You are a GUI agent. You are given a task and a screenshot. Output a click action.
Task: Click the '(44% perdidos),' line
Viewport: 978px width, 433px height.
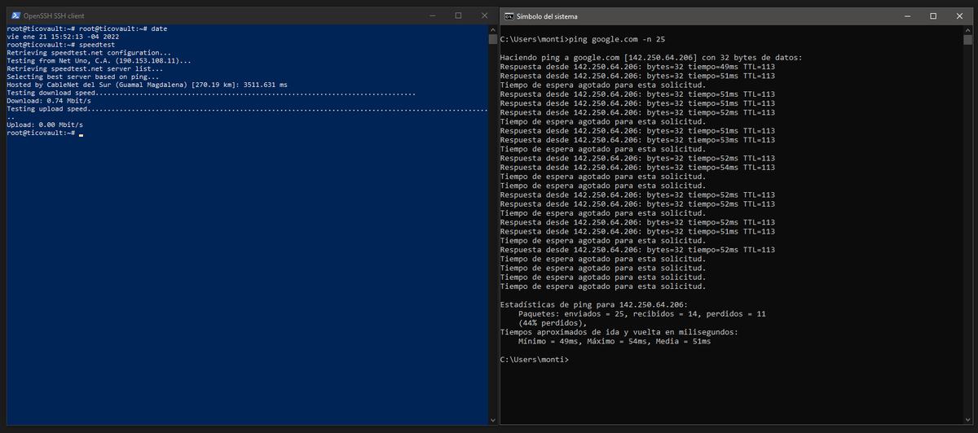pyautogui.click(x=553, y=323)
